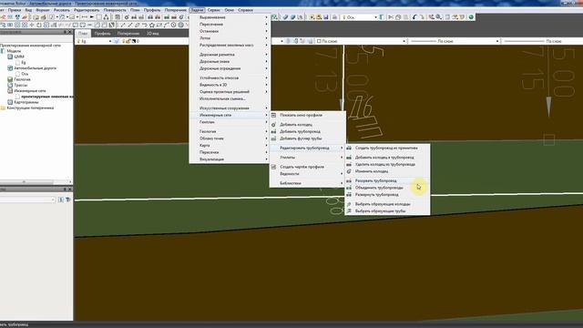
Task: Select Удалить колодец из трубопровода
Action: point(387,164)
